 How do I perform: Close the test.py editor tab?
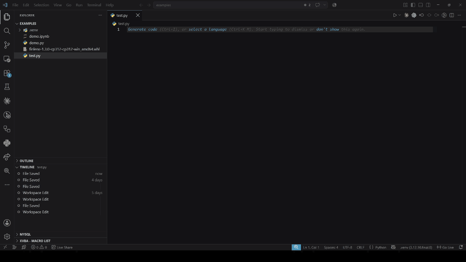pyautogui.click(x=138, y=15)
